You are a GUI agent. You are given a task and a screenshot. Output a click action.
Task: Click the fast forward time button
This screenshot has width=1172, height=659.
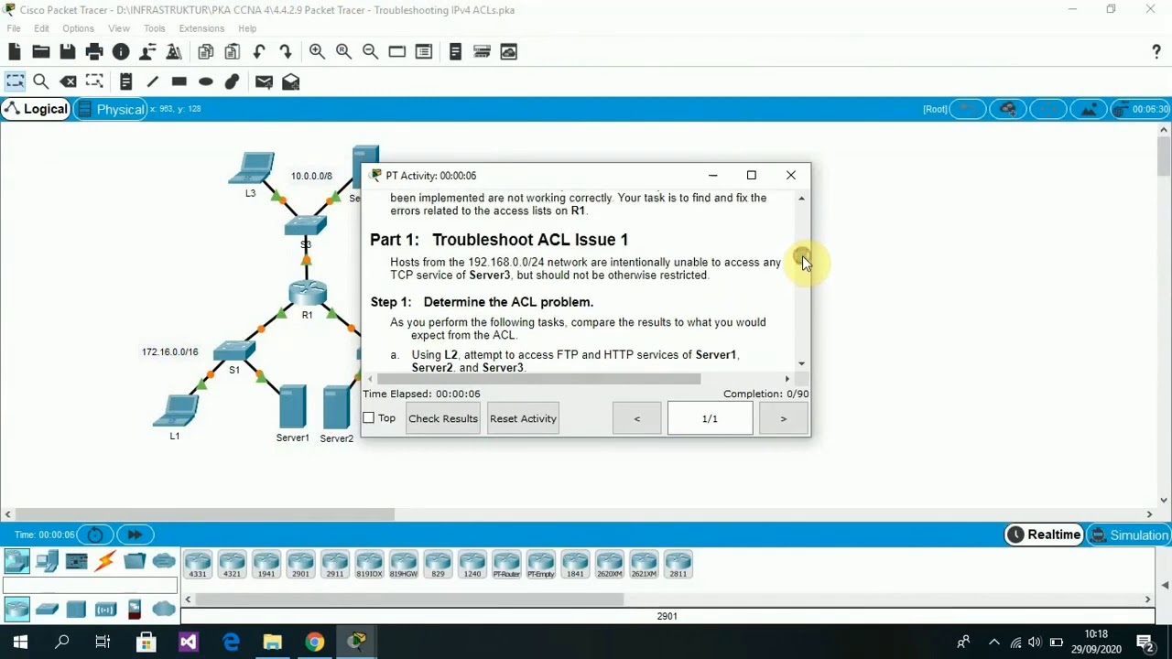(x=135, y=535)
